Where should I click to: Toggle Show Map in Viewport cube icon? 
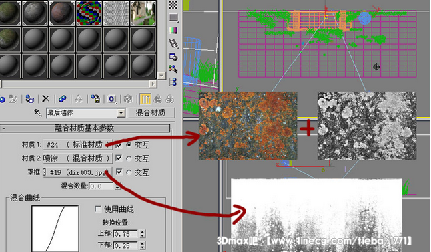coord(128,99)
